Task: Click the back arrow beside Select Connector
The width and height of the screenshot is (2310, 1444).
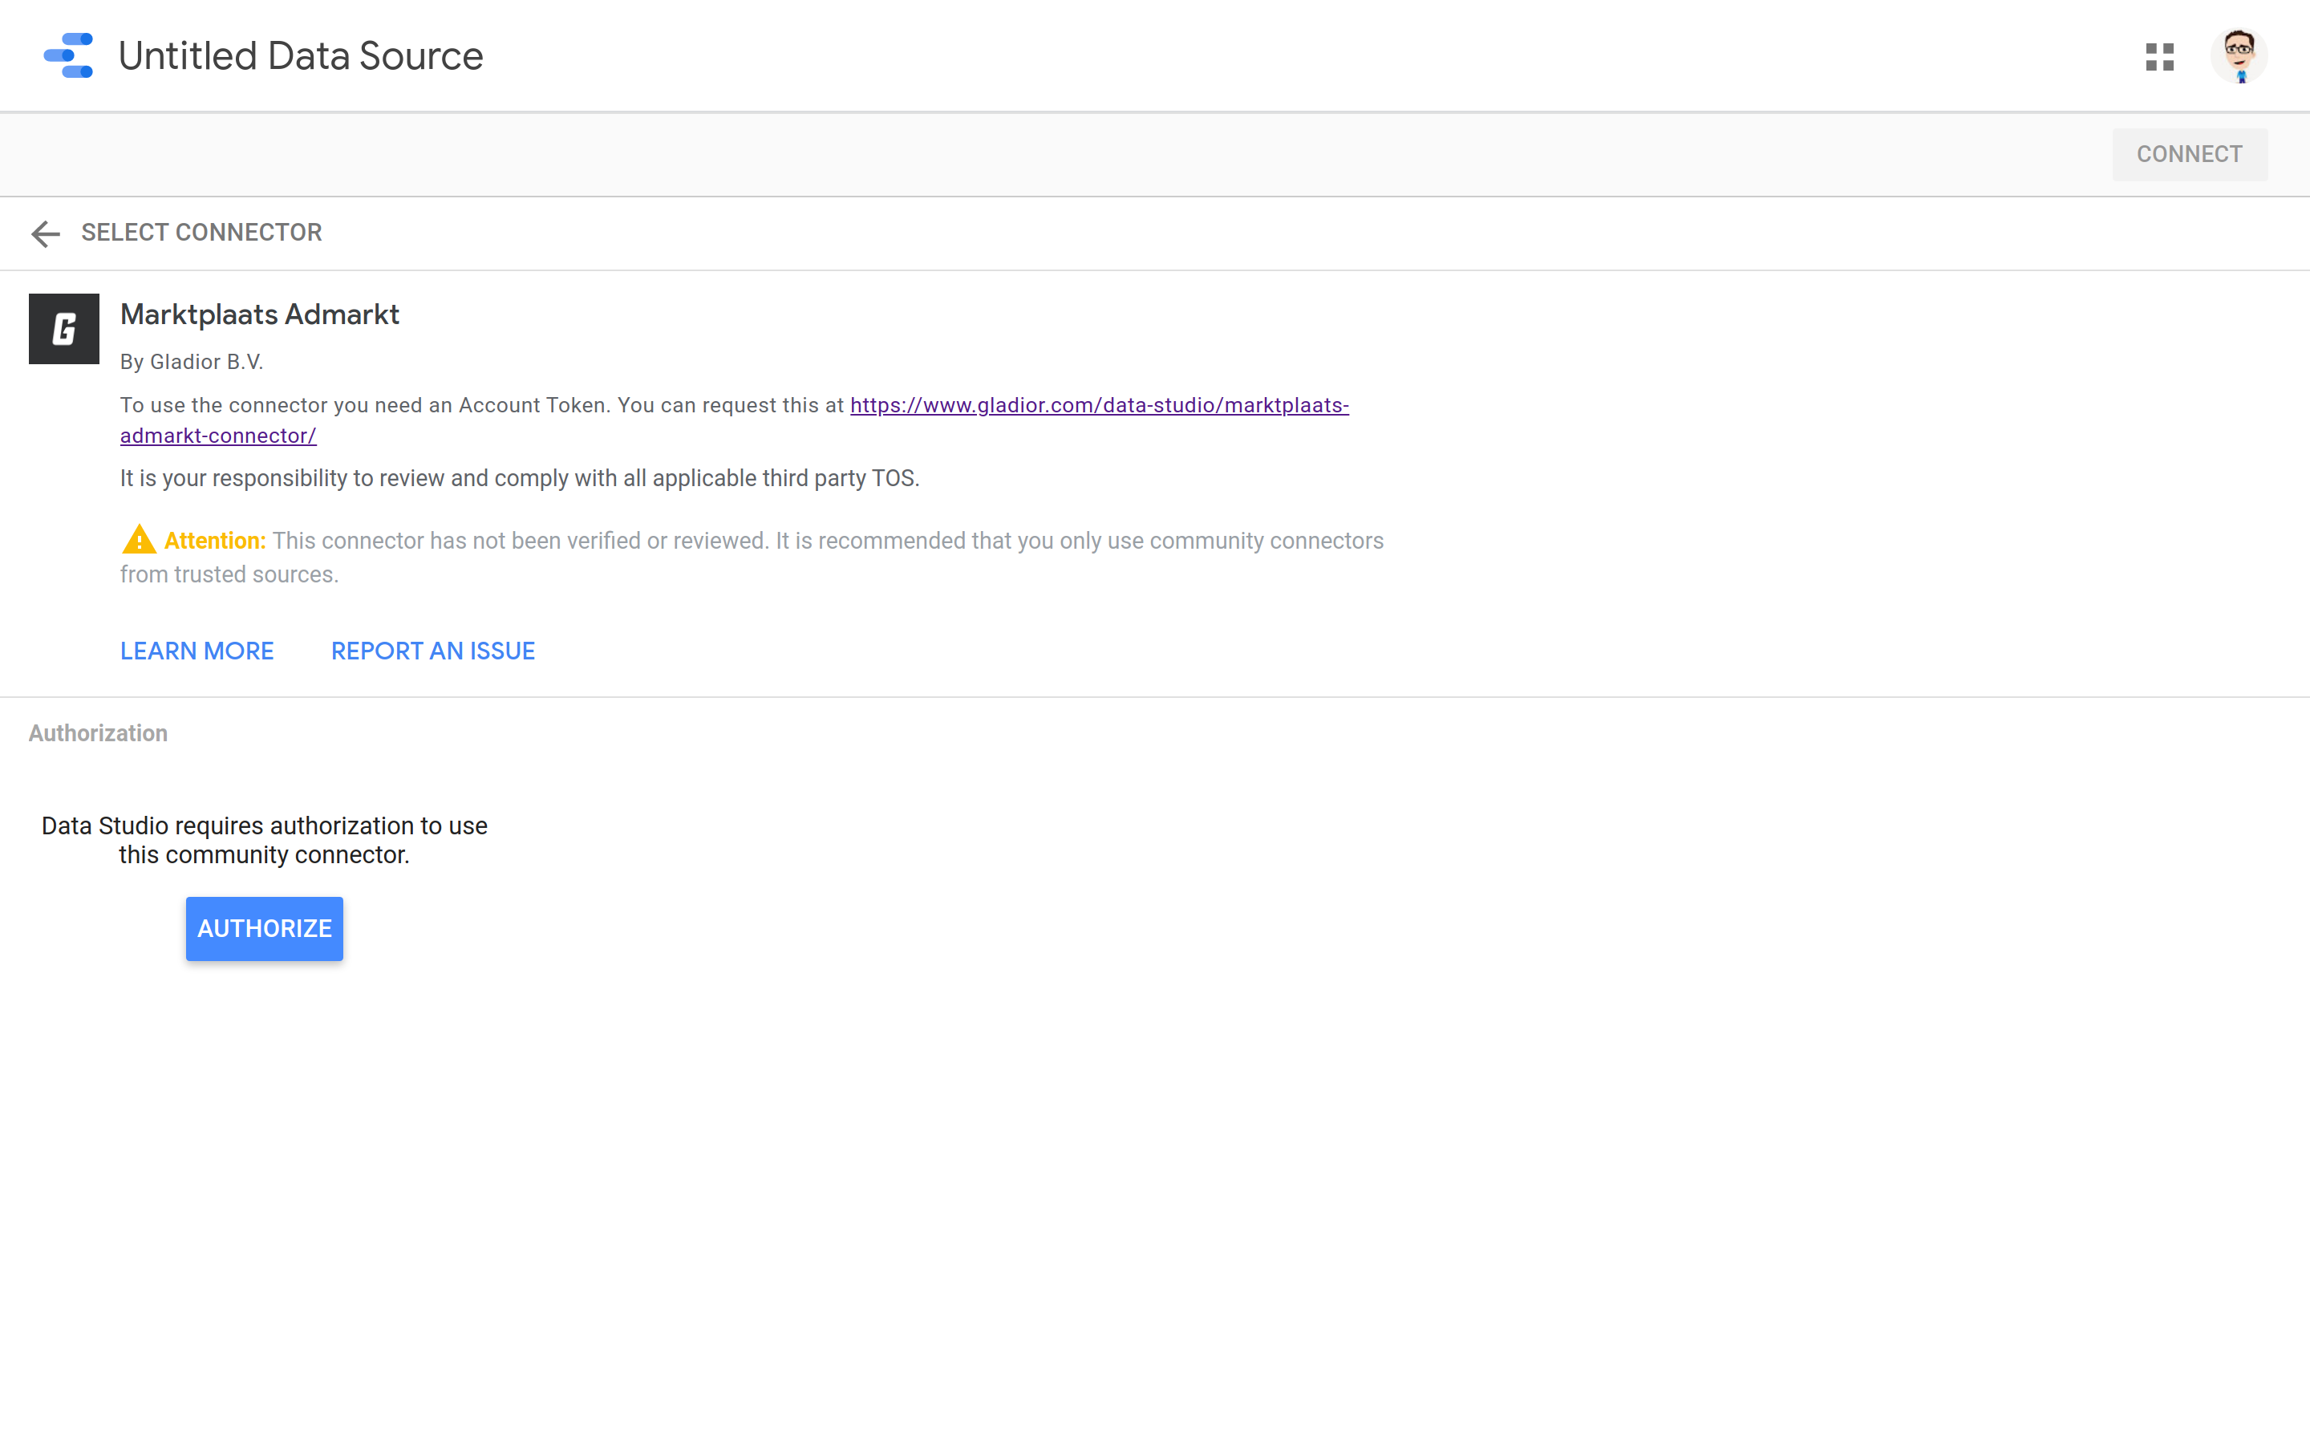Action: pyautogui.click(x=45, y=233)
